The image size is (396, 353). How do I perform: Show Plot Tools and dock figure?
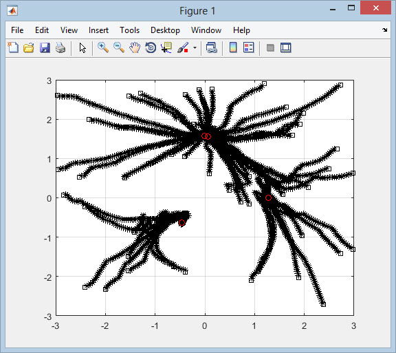coord(285,47)
